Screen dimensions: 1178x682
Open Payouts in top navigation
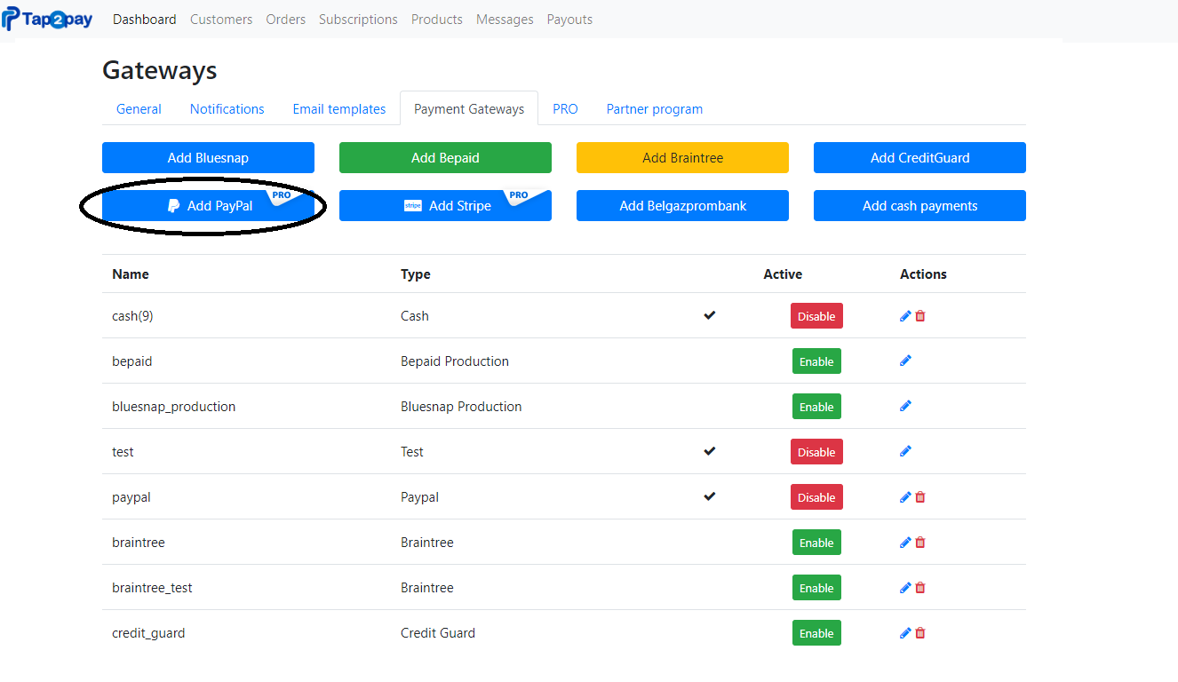click(569, 20)
